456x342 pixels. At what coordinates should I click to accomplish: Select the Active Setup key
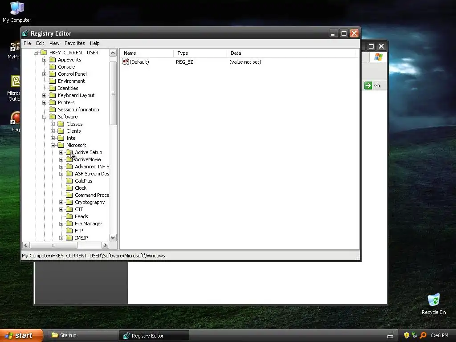pos(89,152)
